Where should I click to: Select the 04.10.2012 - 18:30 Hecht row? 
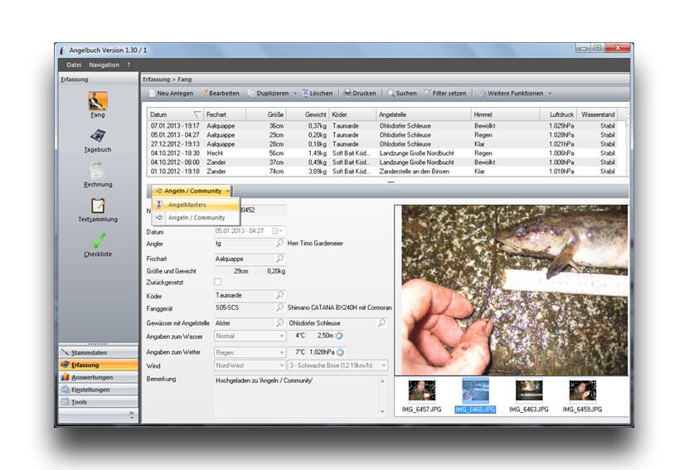(382, 153)
